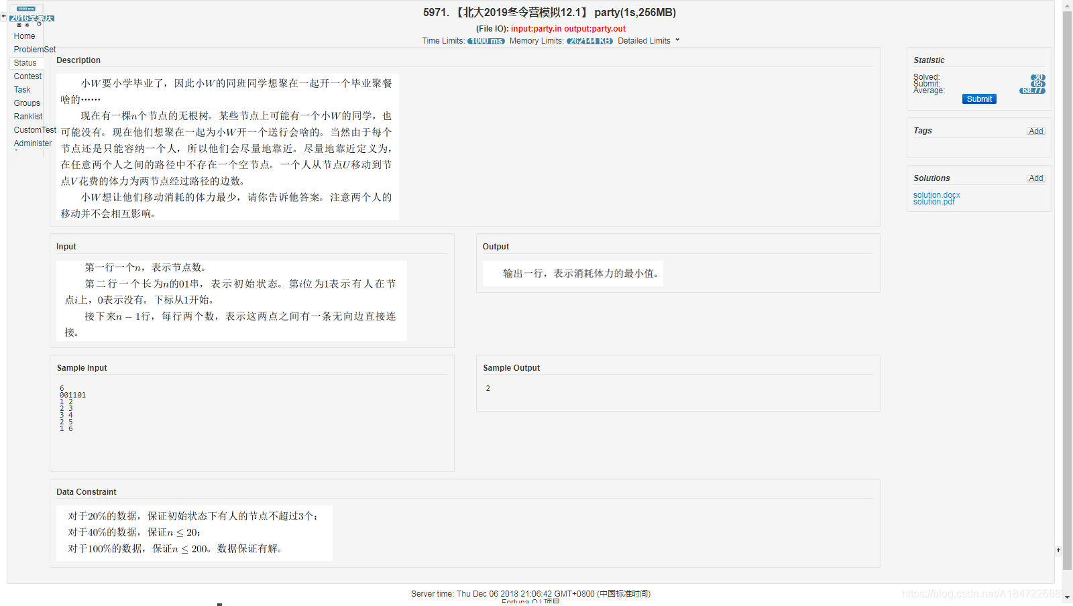This screenshot has width=1073, height=606.
Task: Add a solution with Solutions Add button
Action: click(x=1036, y=178)
